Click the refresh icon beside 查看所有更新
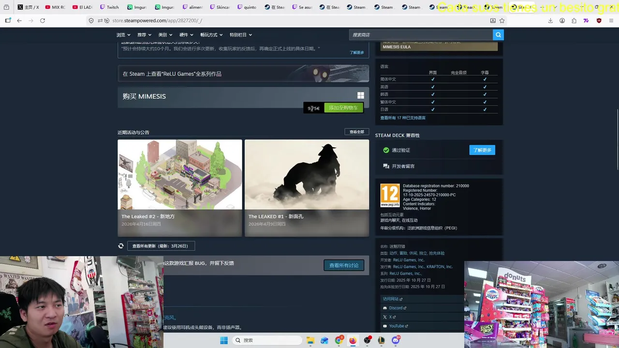The width and height of the screenshot is (619, 348). [x=121, y=246]
